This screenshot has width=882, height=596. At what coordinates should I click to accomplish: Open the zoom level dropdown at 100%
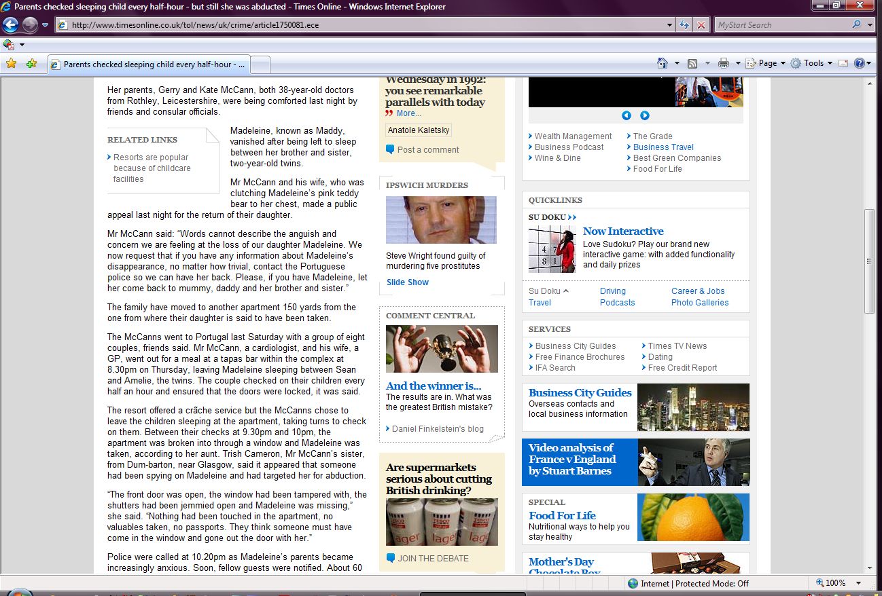859,583
